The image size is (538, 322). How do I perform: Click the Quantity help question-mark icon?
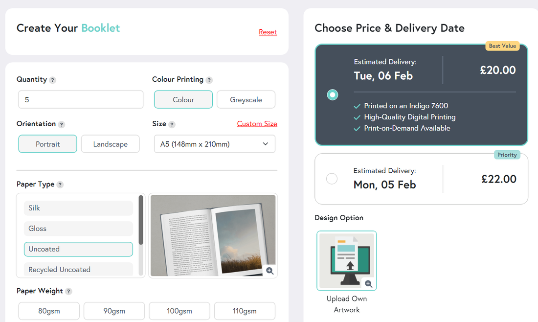(53, 80)
